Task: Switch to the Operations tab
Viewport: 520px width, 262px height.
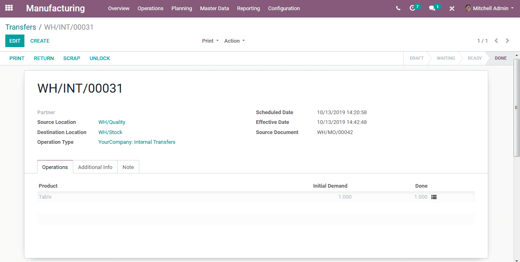Action: tap(55, 167)
